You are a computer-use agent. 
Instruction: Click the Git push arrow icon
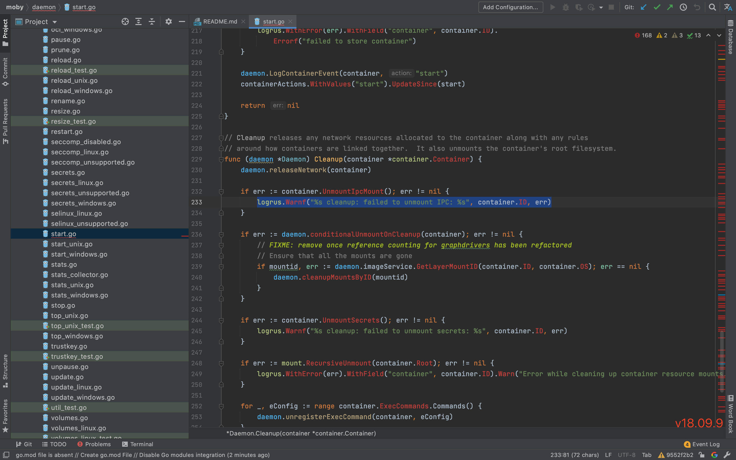pyautogui.click(x=670, y=7)
